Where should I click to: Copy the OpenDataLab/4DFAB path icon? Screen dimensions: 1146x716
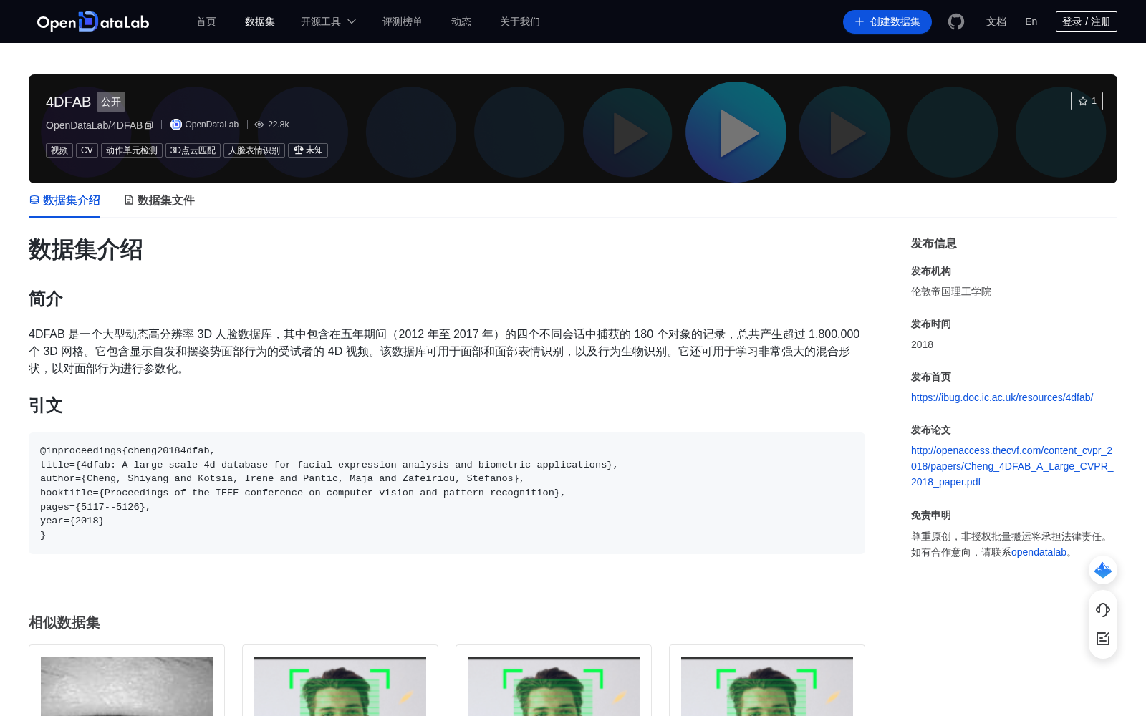point(149,125)
